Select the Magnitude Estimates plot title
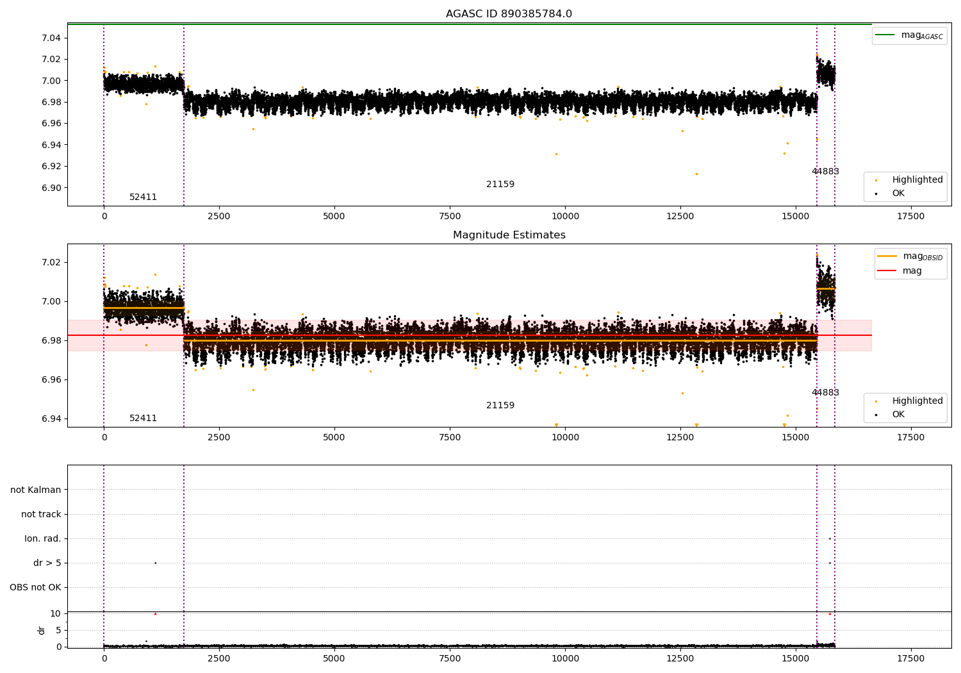This screenshot has height=673, width=961. pos(509,235)
